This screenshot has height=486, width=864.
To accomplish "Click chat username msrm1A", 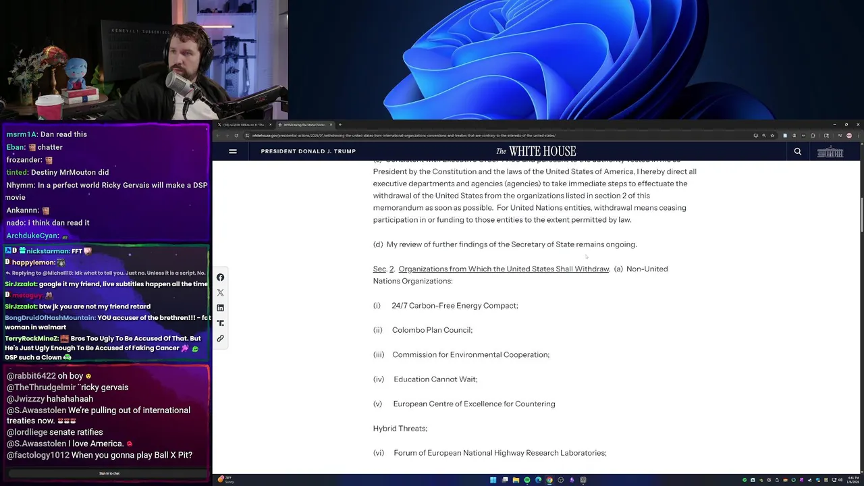I will point(21,134).
